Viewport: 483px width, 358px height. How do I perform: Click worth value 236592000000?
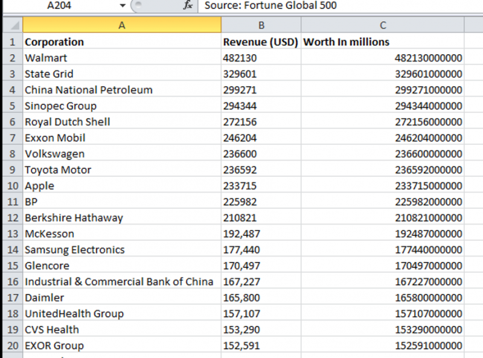pos(383,170)
